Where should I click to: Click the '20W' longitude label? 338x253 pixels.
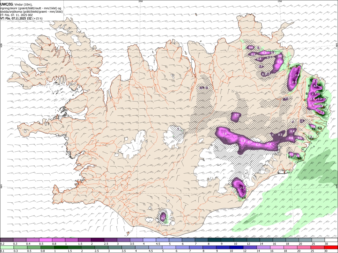[x=140, y=1]
